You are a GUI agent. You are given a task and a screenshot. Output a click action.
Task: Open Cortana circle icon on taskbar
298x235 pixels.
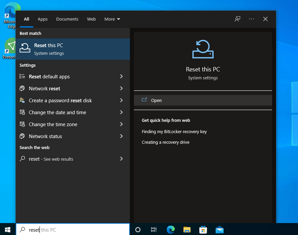pyautogui.click(x=138, y=229)
